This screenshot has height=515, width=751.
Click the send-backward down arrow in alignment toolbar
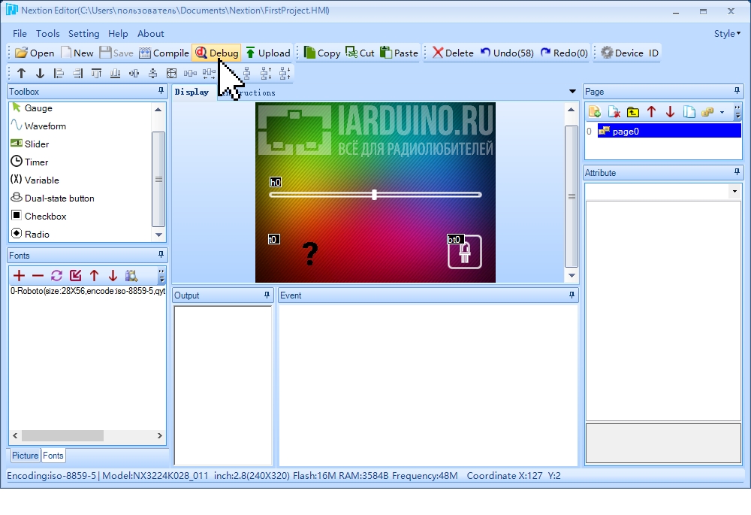[x=40, y=74]
